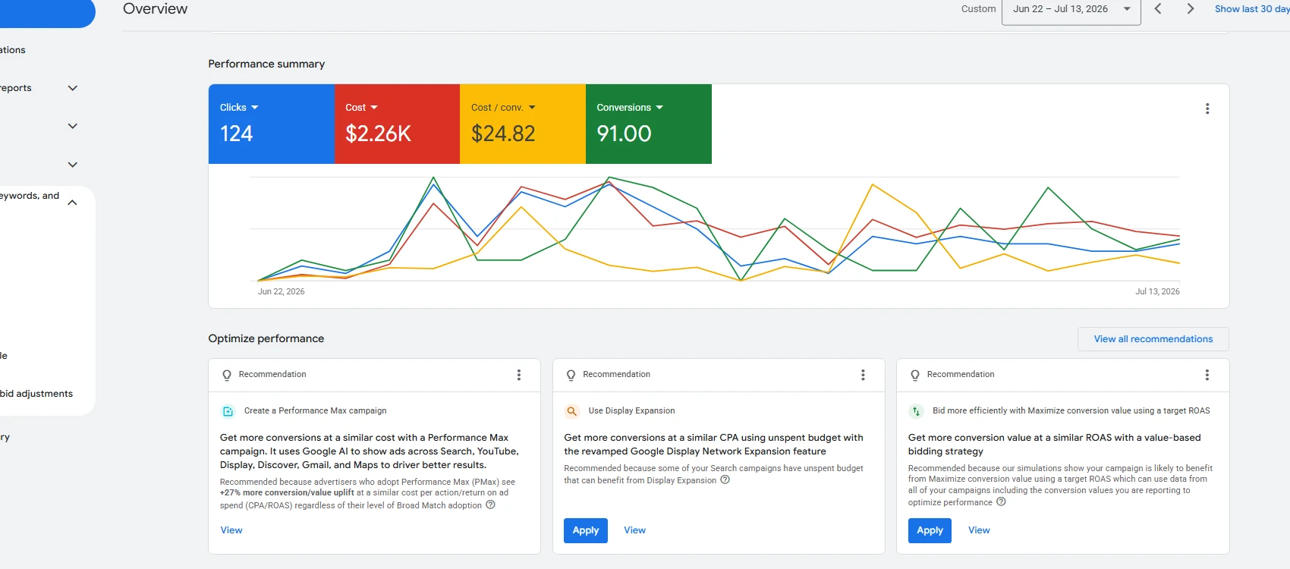Image resolution: width=1290 pixels, height=569 pixels.
Task: Click lightbulb icon on Performance Max card
Action: [x=226, y=375]
